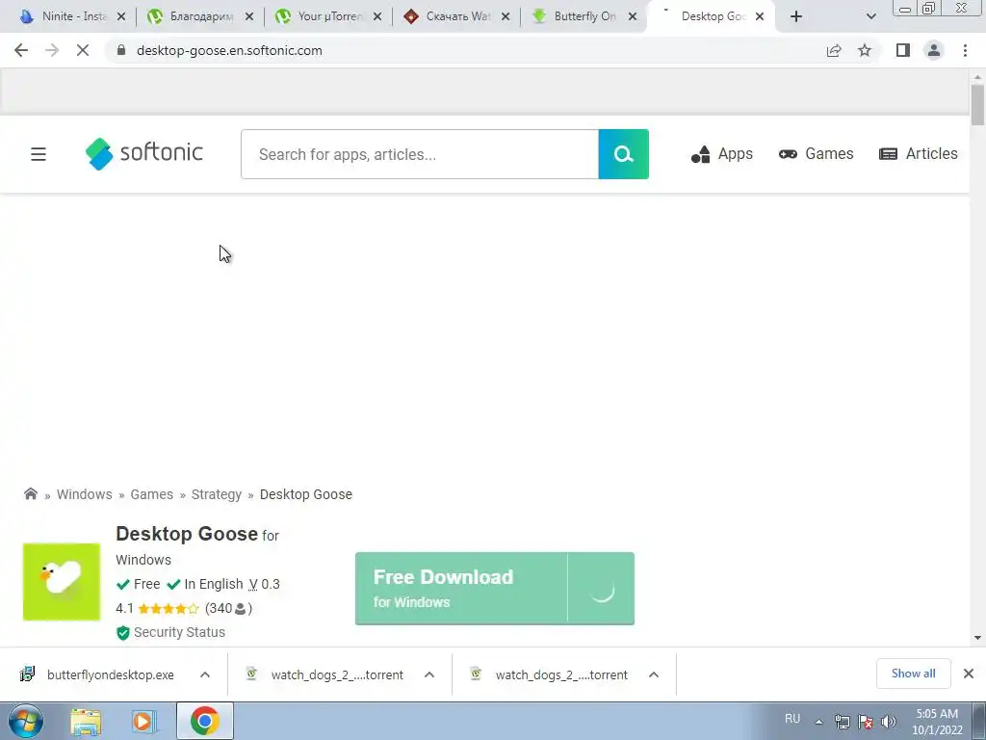Go back to the previous page
This screenshot has height=740, width=986.
[21, 50]
